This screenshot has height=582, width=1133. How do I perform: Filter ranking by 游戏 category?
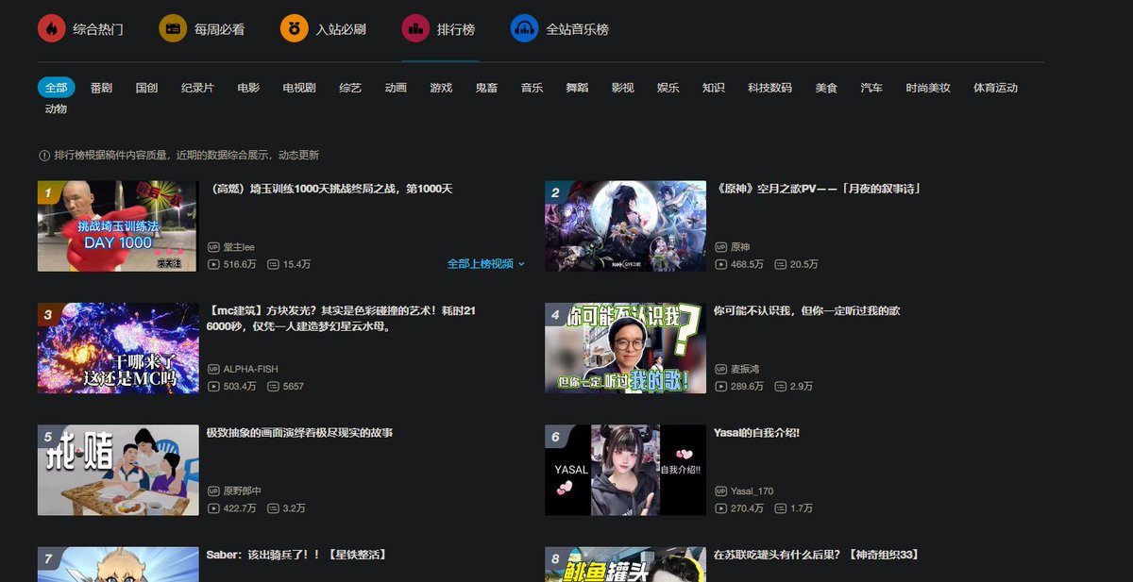[x=441, y=88]
